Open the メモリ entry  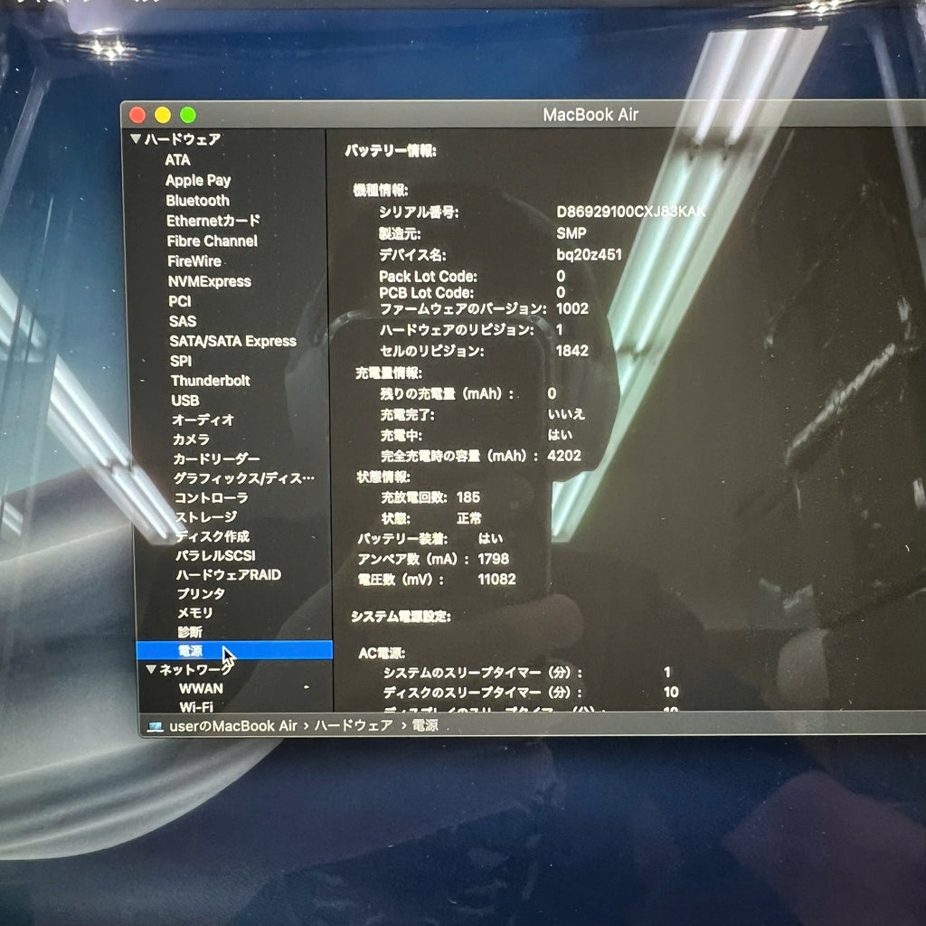[x=195, y=613]
